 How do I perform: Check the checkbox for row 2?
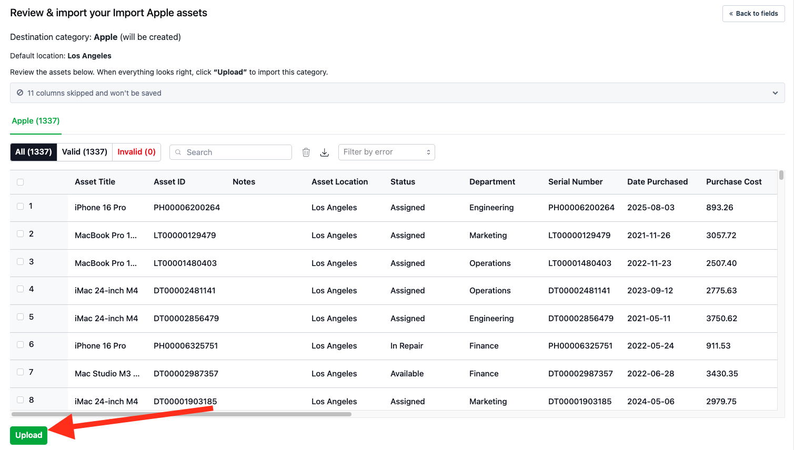20,234
